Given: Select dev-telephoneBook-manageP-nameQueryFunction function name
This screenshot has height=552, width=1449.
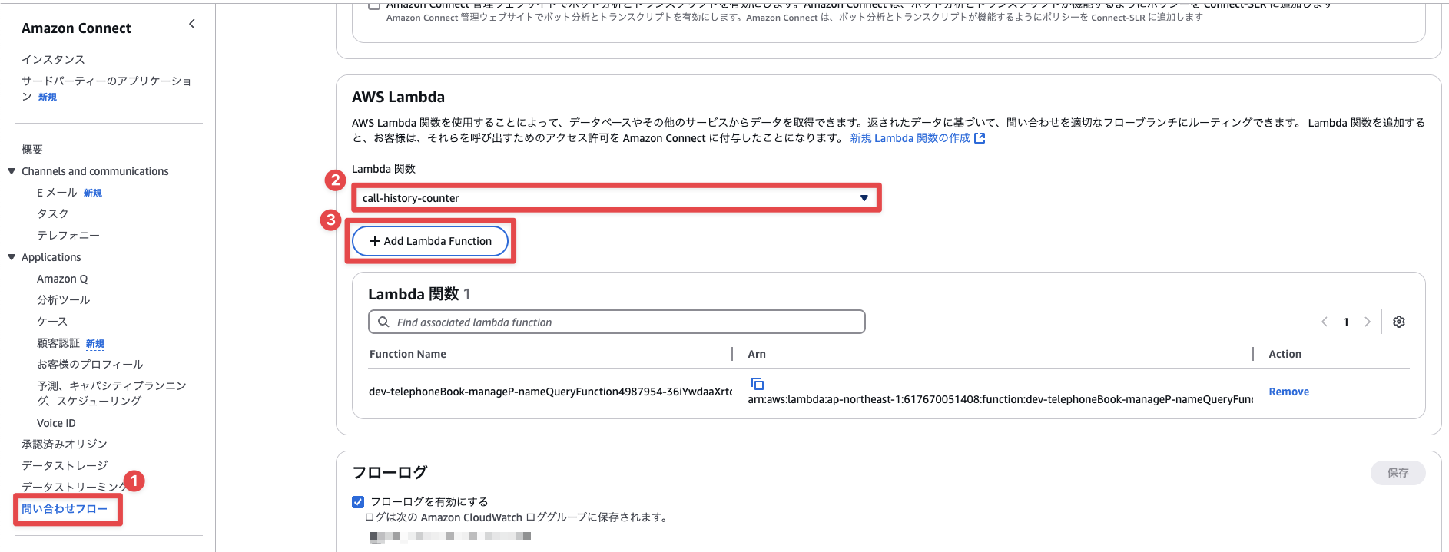Looking at the screenshot, I should pyautogui.click(x=550, y=392).
